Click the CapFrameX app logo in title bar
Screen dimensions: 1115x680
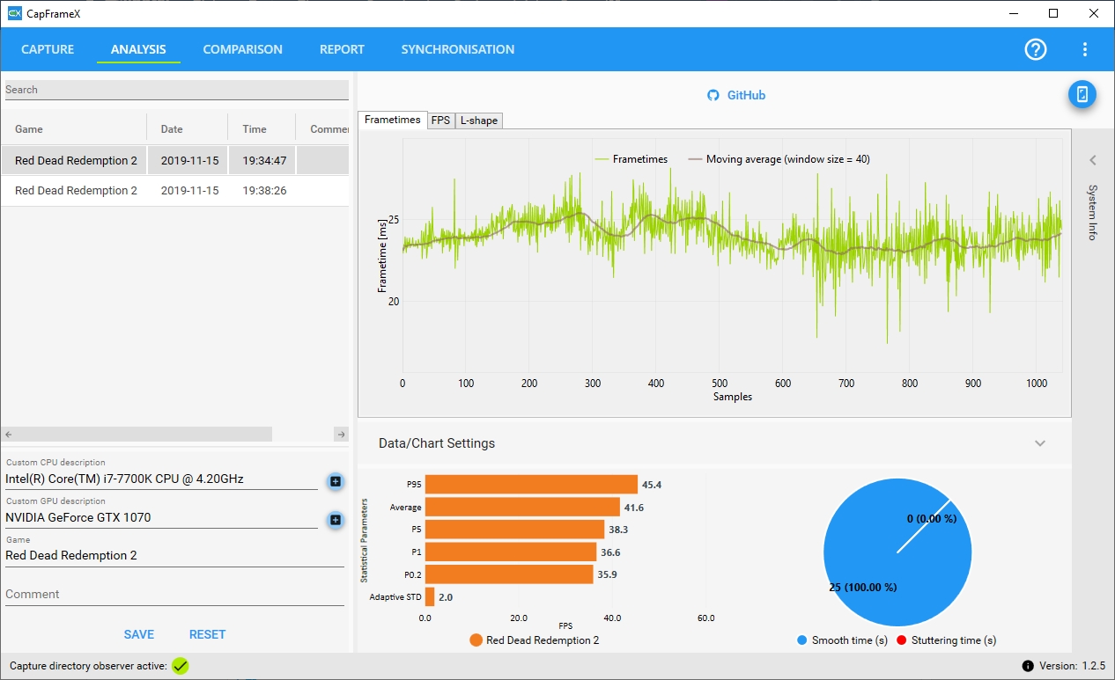(x=14, y=13)
